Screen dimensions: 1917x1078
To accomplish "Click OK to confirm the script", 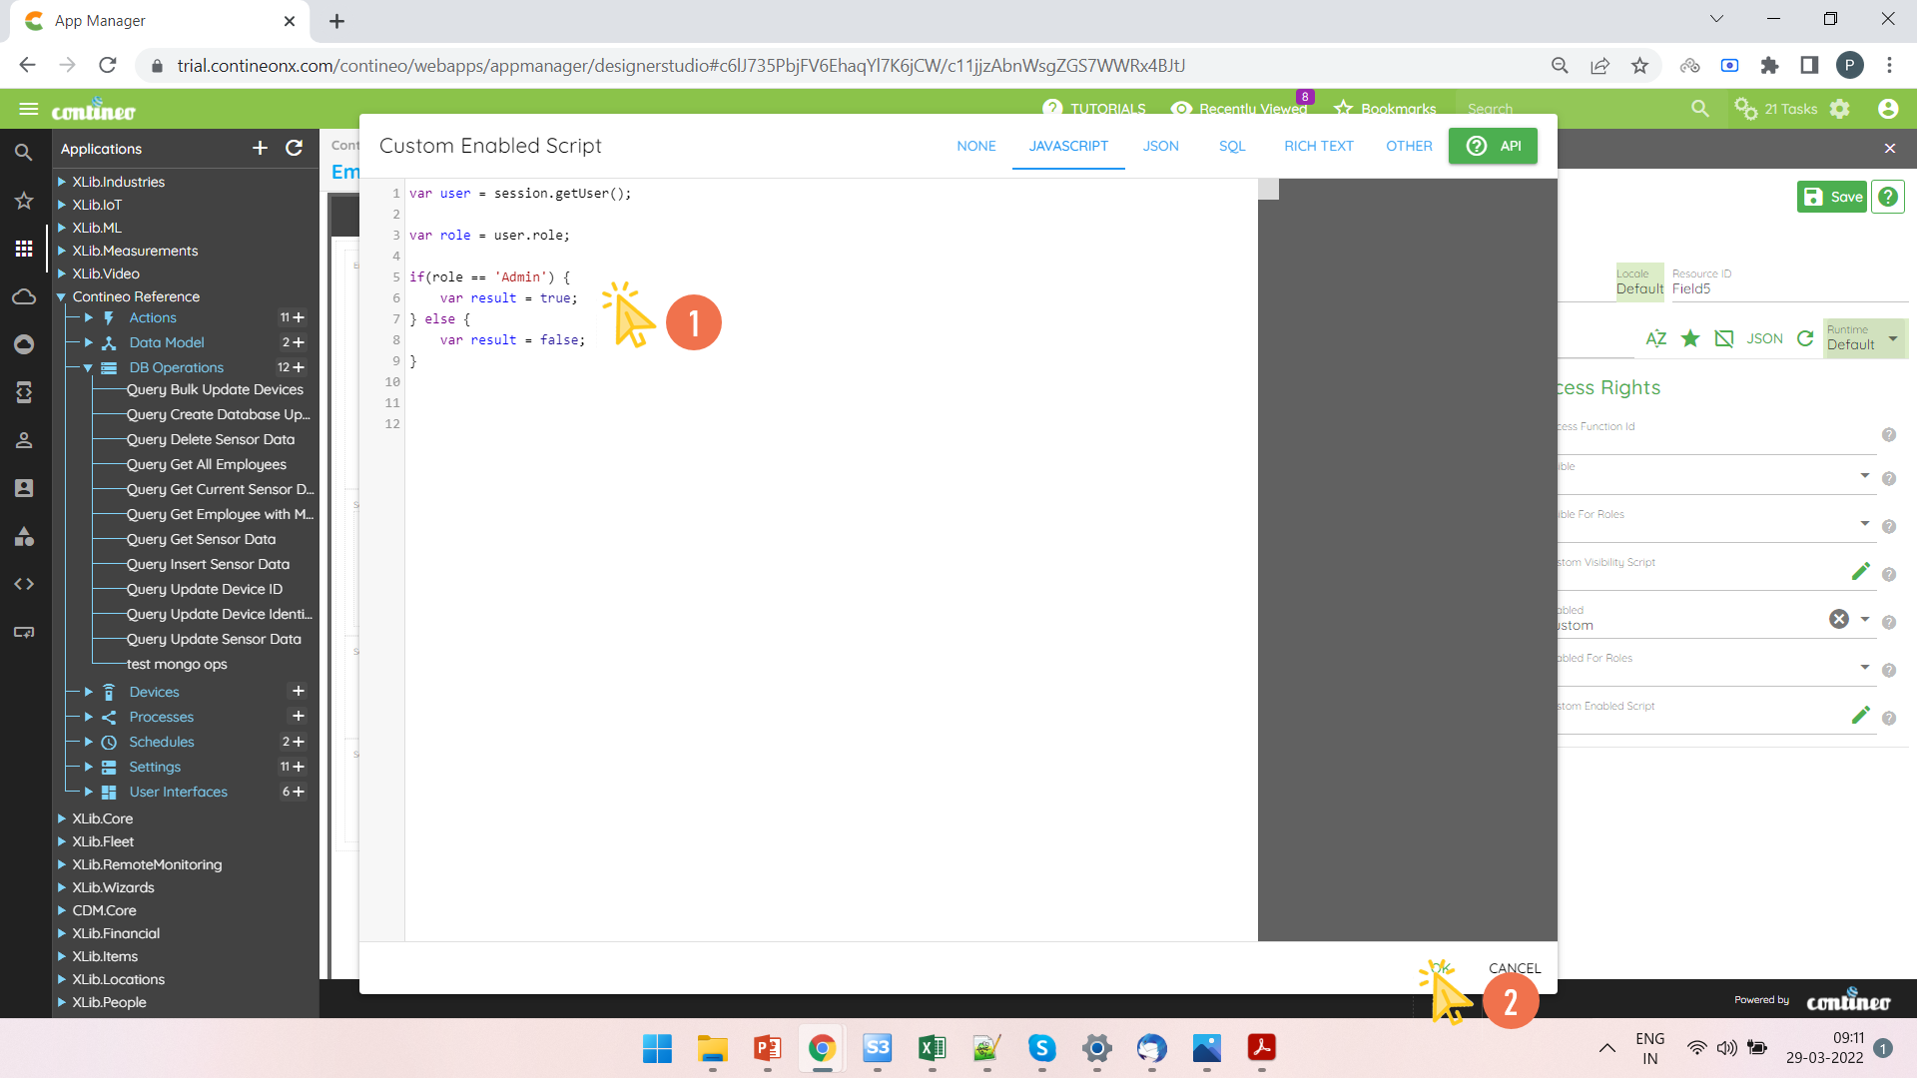I will coord(1442,967).
